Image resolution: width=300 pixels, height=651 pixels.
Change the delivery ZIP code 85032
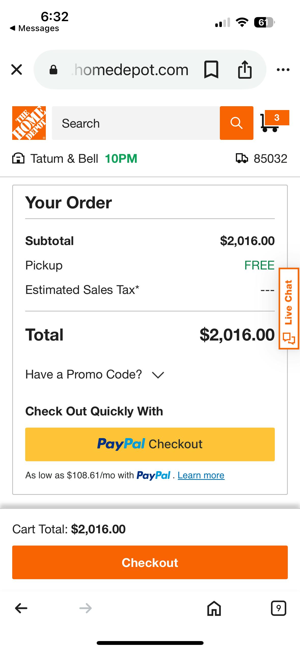pos(262,159)
